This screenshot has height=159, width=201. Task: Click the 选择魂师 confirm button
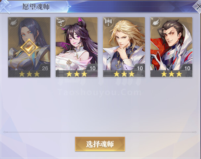pyautogui.click(x=100, y=144)
